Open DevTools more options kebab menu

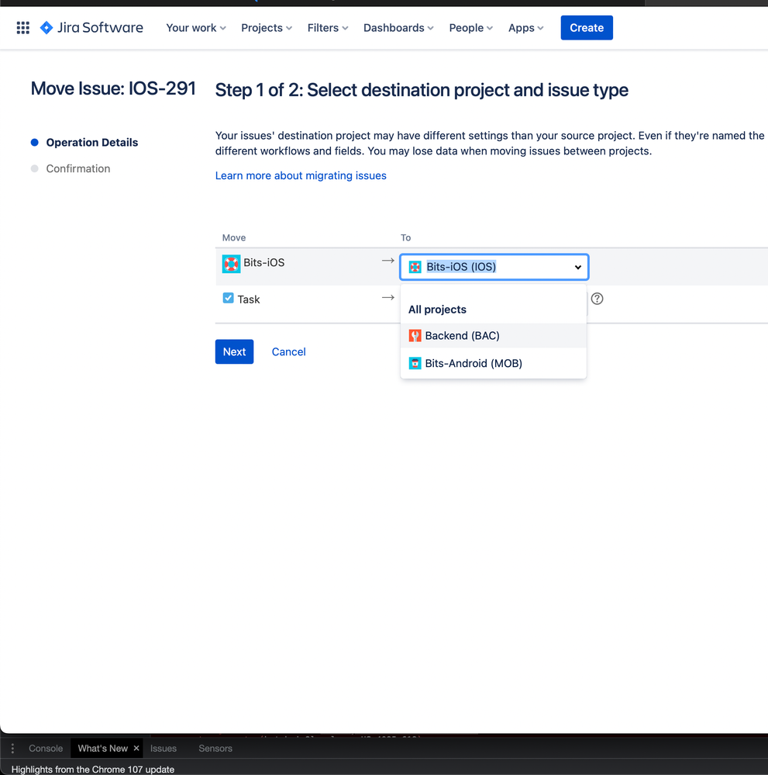[12, 749]
